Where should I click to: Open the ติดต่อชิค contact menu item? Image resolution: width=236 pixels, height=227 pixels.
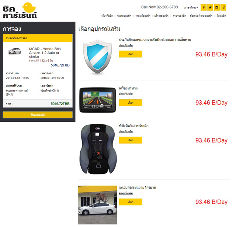pyautogui.click(x=221, y=16)
